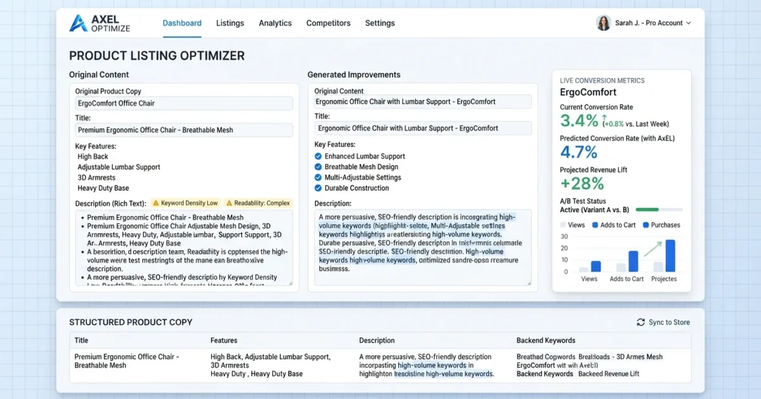Click the Axel Optimize logo
Image resolution: width=761 pixels, height=399 pixels.
click(100, 23)
